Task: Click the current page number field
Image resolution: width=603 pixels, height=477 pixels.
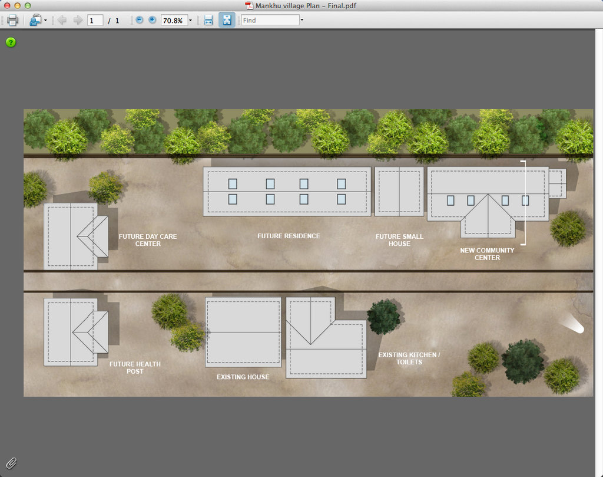Action: coord(95,21)
